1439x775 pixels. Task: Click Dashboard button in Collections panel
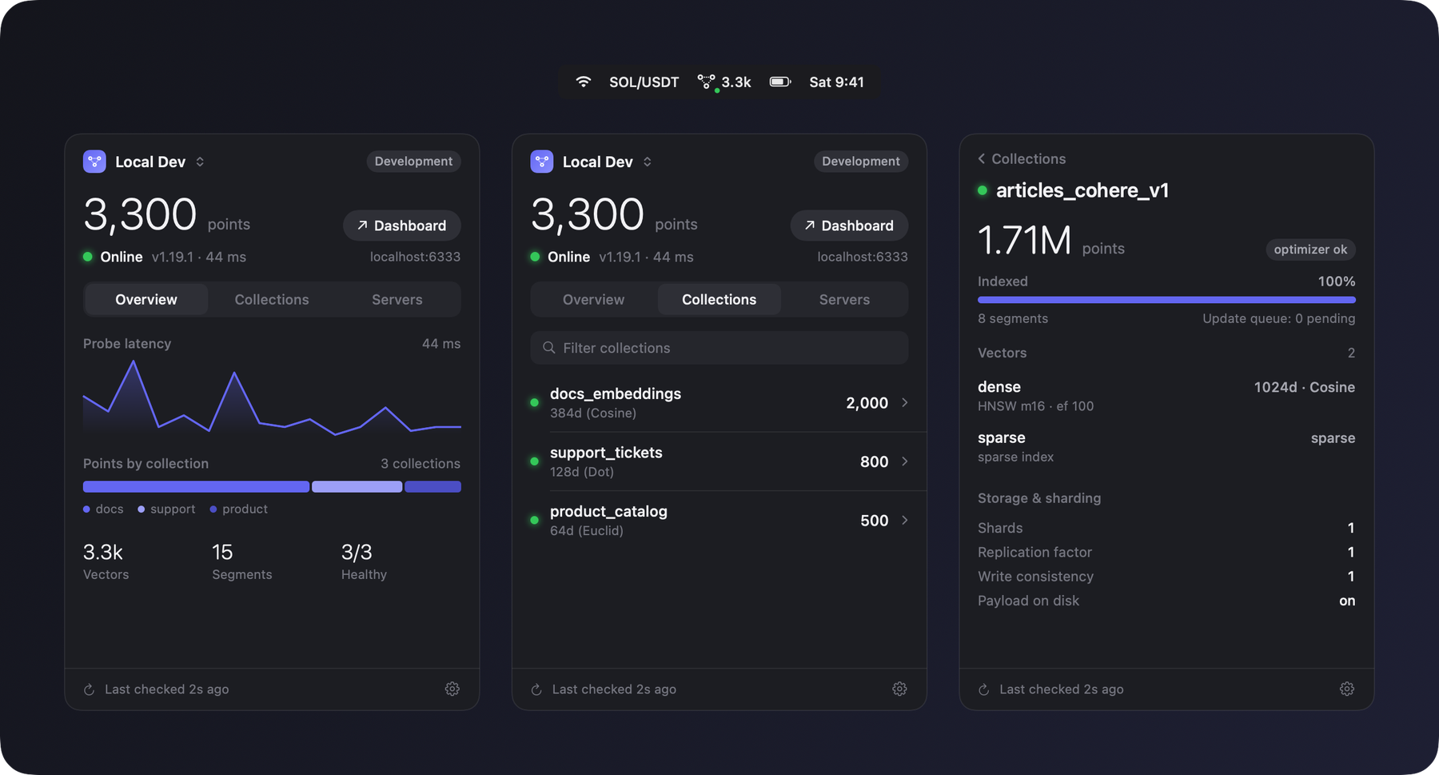[849, 226]
